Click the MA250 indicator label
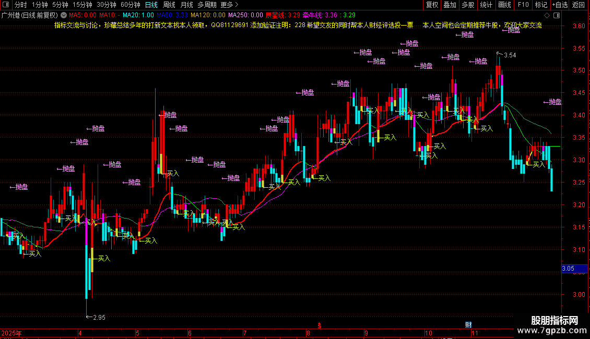The height and width of the screenshot is (339, 590). tap(245, 15)
